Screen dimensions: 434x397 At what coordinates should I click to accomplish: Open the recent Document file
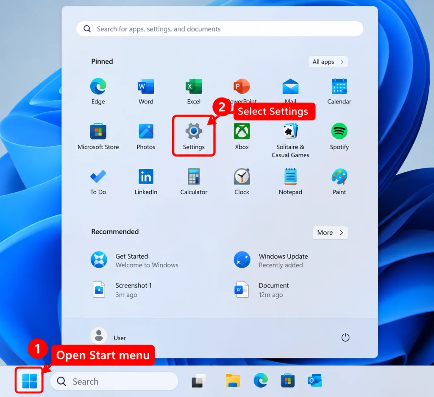coord(262,290)
